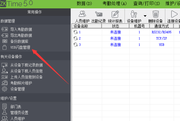
Task: Open the 上传人员信息到设备 link
Action: [26, 77]
